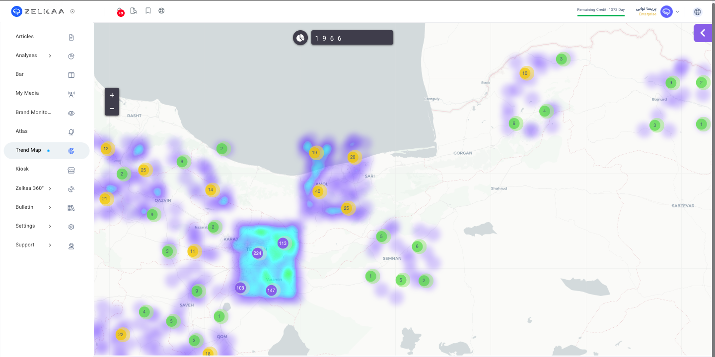Expand the Support submenu
Viewport: 715px width, 357px height.
(x=50, y=245)
